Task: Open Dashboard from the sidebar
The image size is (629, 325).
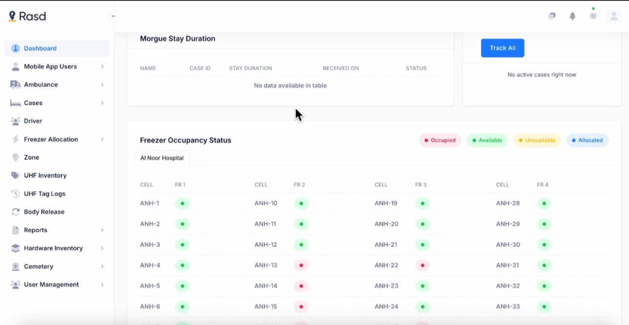Action: tap(40, 48)
